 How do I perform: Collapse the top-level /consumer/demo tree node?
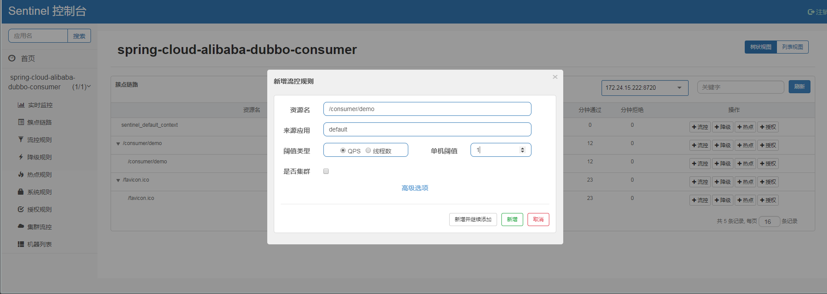(118, 144)
